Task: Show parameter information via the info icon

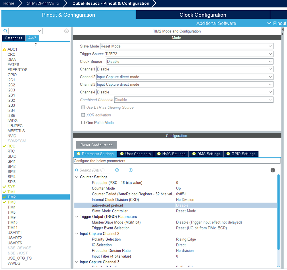Action: [273, 170]
